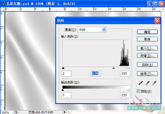Image resolution: width=165 pixels, height=114 pixels.
Task: Click the 存储(S)... button
Action: pyautogui.click(x=147, y=55)
